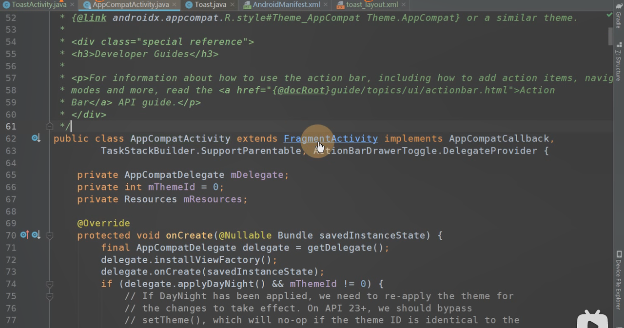Click the savedInstanceState parameter on line 70
The image size is (624, 328).
coord(372,235)
